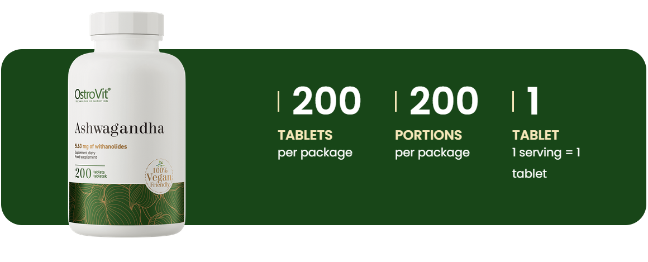Click the large 200 above TABLETS
648x262 pixels.
(x=327, y=101)
